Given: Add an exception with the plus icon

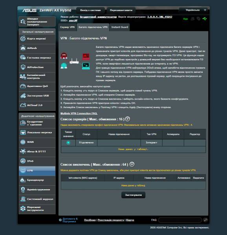Looking at the screenshot, I should coord(132,164).
